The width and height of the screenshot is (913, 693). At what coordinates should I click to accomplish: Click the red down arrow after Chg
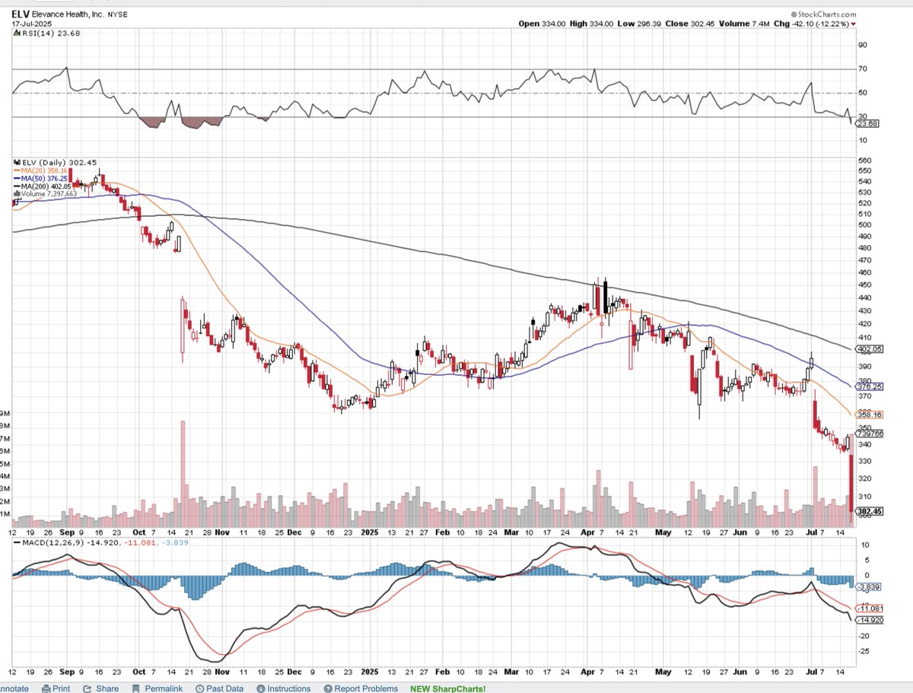[853, 24]
